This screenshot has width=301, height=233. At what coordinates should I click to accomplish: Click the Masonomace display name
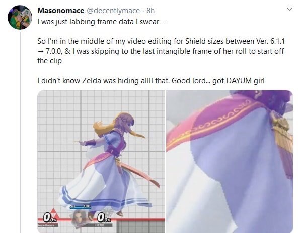(61, 11)
